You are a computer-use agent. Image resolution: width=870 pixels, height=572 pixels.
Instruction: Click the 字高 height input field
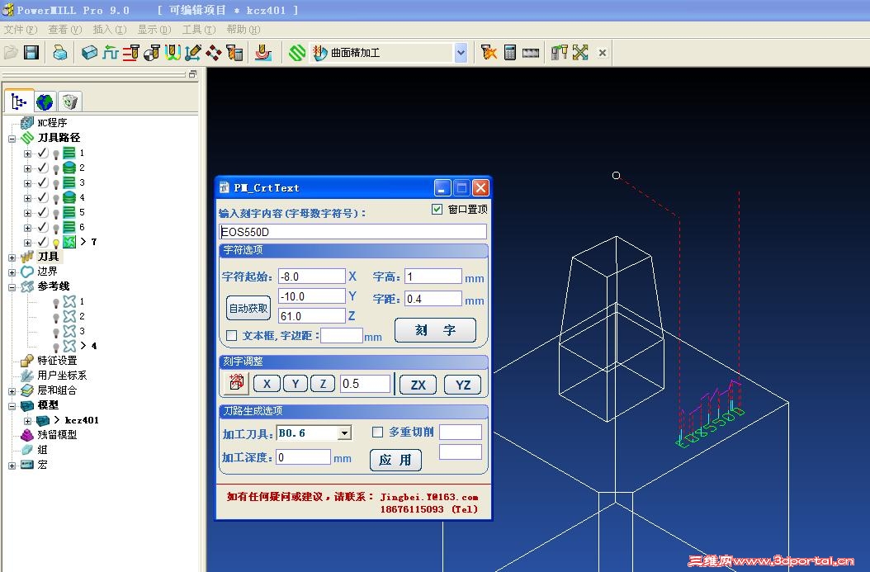433,277
